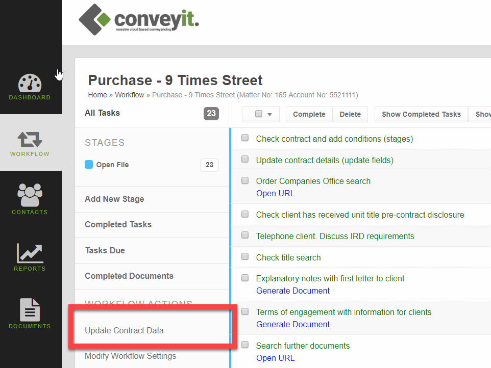Image resolution: width=491 pixels, height=368 pixels.
Task: Select Modify Workflow Settings
Action: 130,356
